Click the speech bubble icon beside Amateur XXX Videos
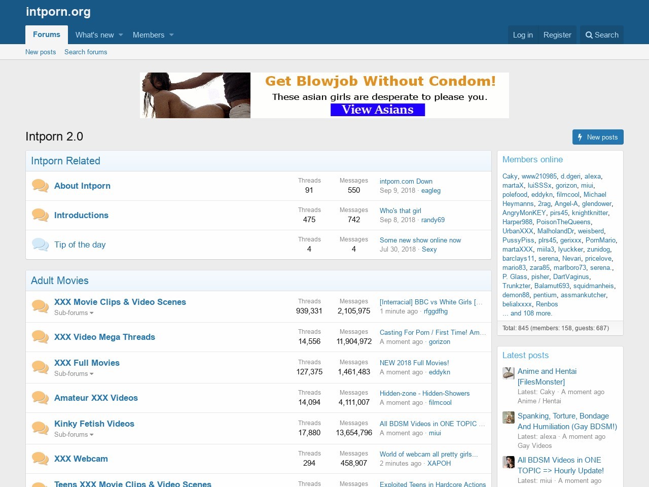Viewport: 649px width, 487px height. coord(40,398)
